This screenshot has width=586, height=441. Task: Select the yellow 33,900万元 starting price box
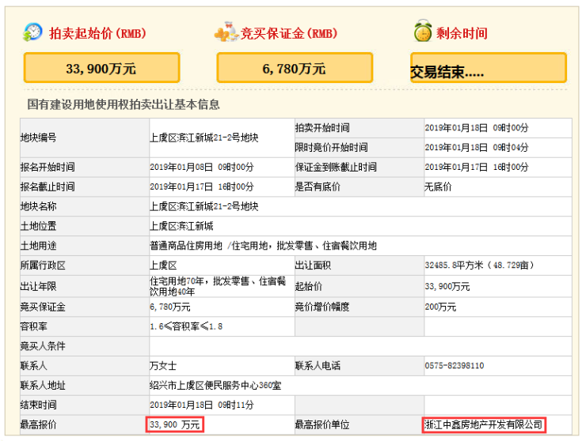point(101,69)
